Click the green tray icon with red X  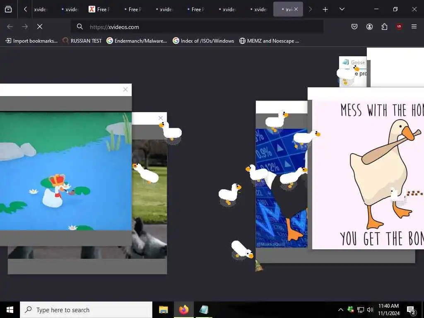[351, 310]
